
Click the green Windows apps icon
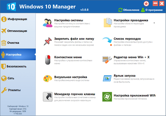pos(107,96)
